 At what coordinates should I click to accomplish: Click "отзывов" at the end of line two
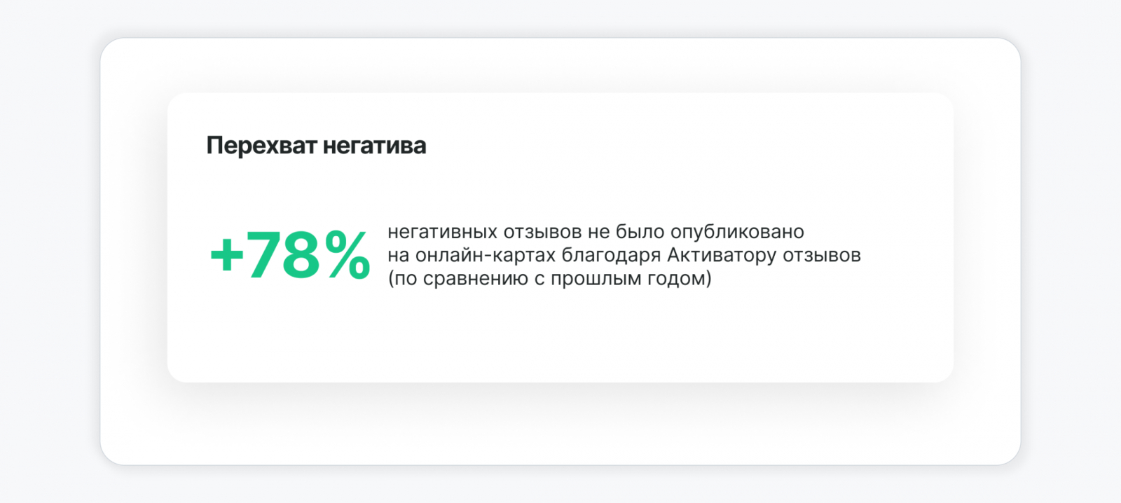click(822, 255)
